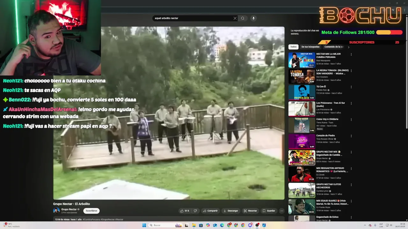Open options for Como Voy A Olvidarte
Screen dimensions: 408x229
point(351,120)
